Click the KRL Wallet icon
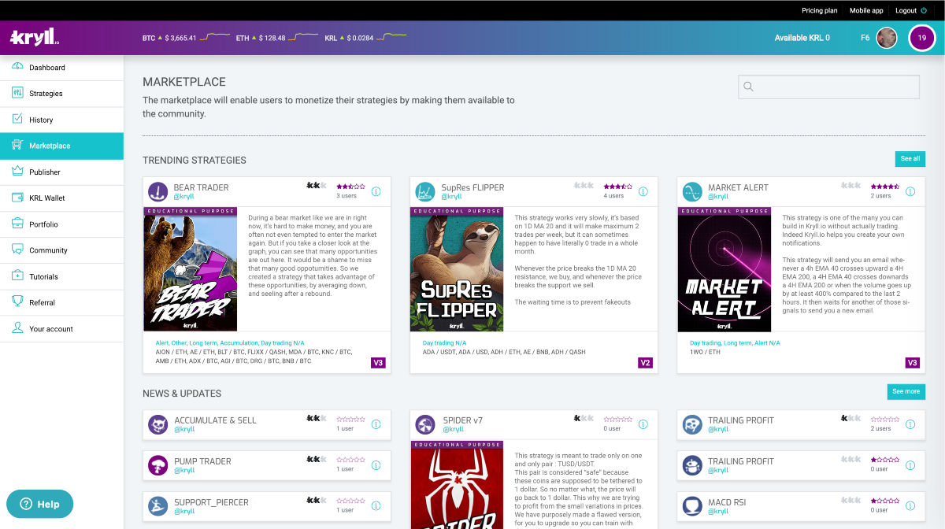 [17, 198]
